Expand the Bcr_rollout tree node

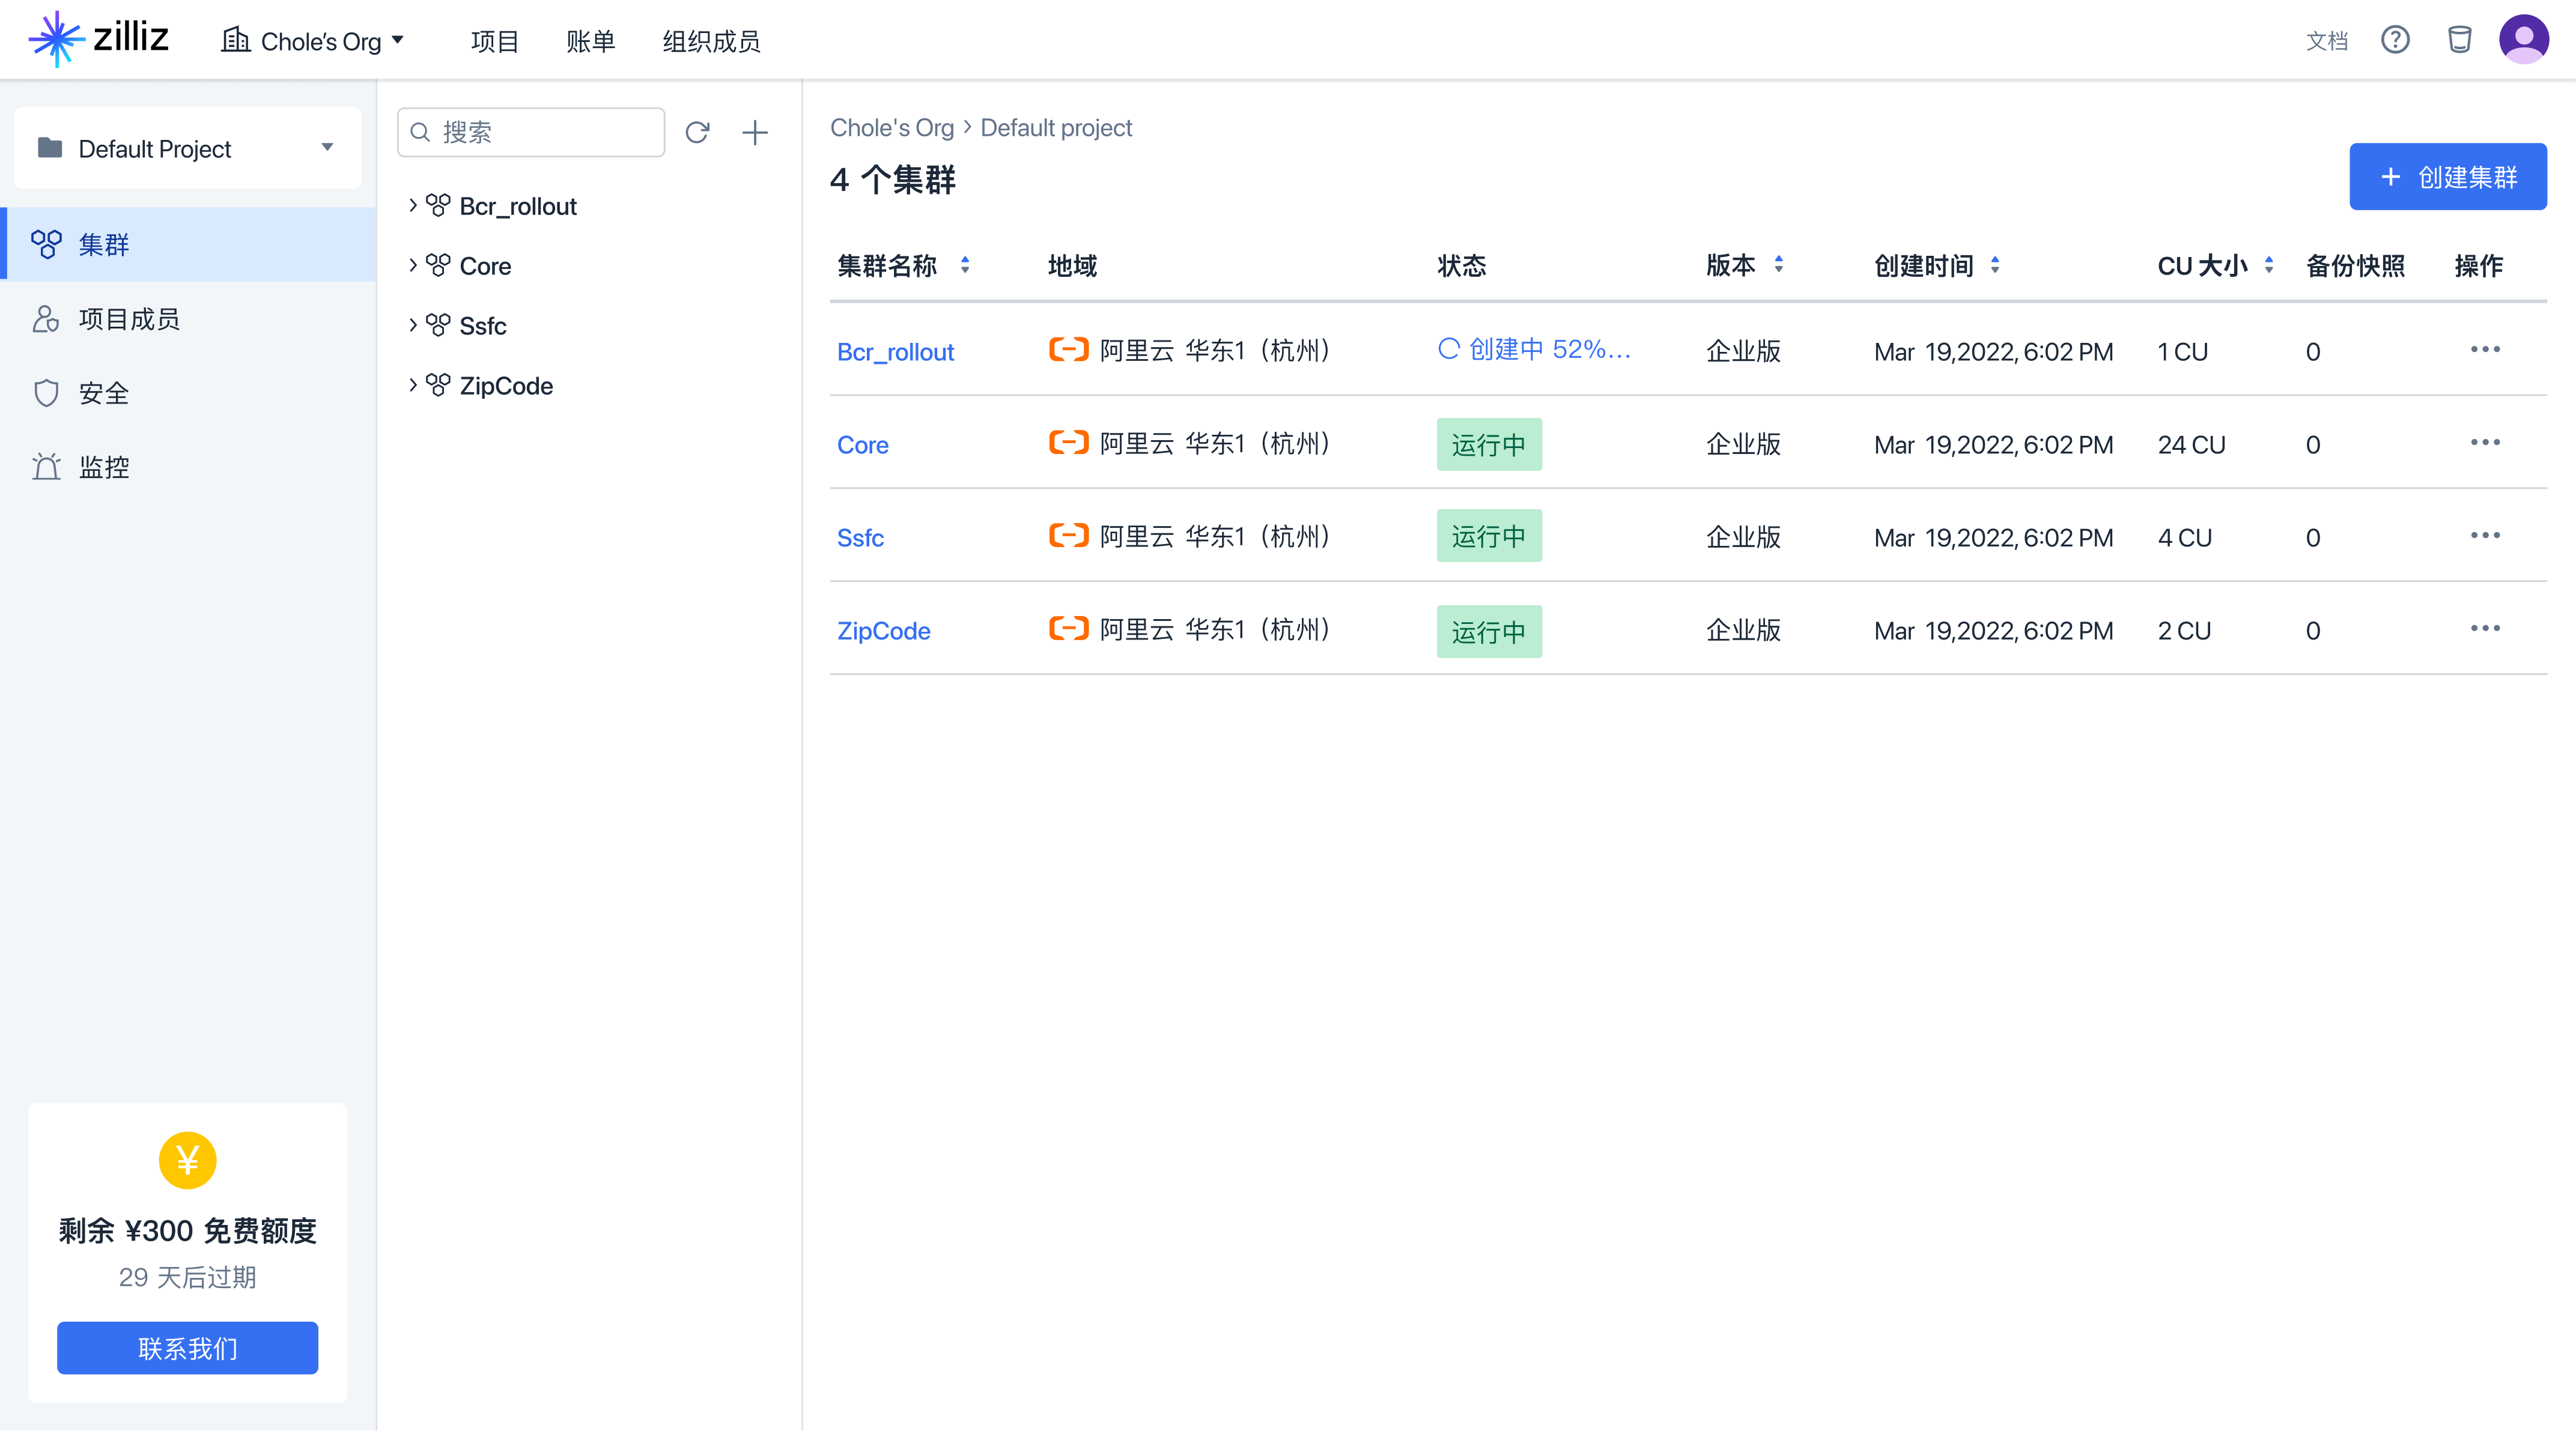[413, 205]
